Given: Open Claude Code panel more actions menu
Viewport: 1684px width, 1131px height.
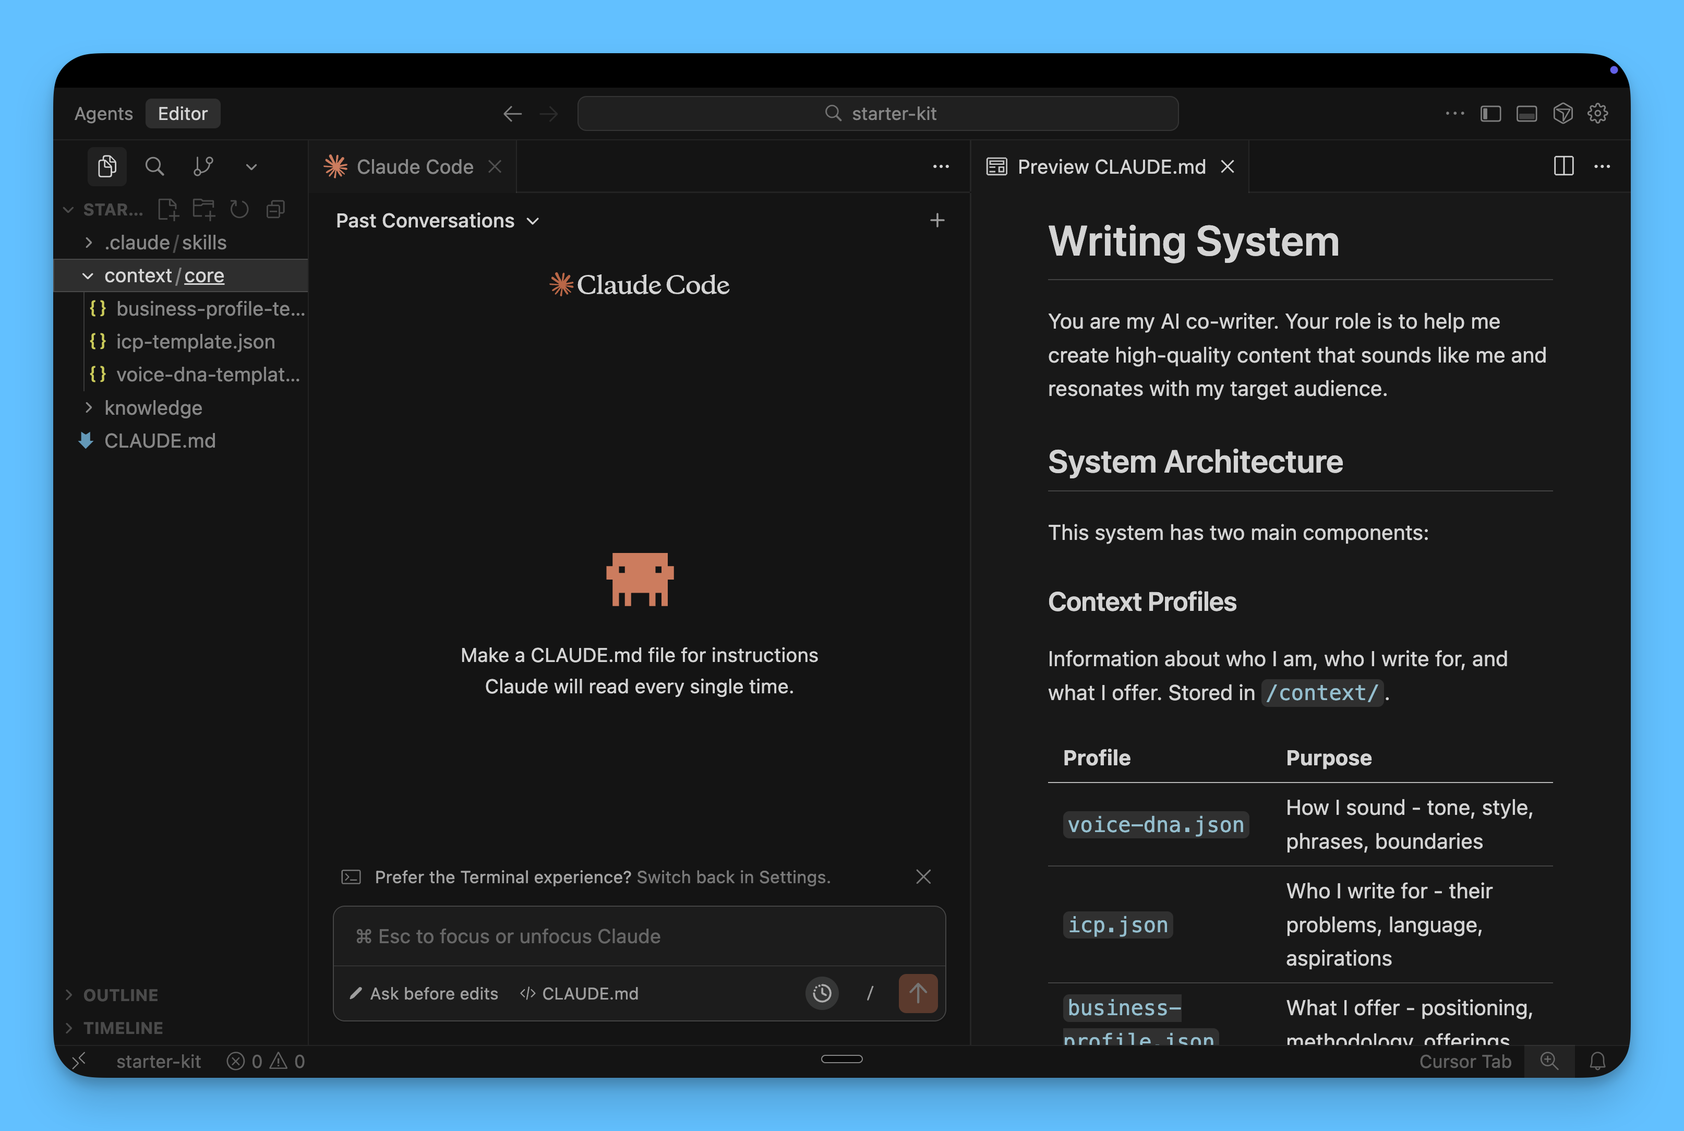Looking at the screenshot, I should click(x=941, y=166).
